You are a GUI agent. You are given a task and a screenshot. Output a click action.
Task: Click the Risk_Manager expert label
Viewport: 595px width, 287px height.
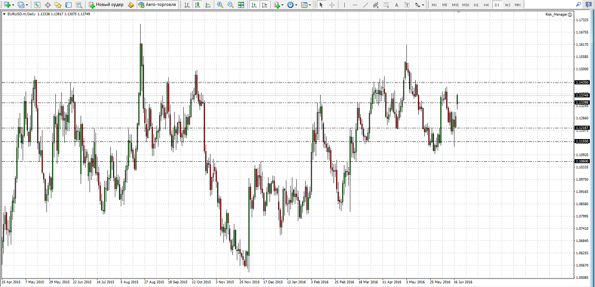[x=556, y=14]
